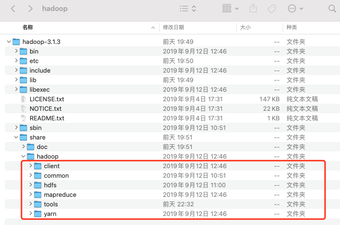Click the LICENSE.txt file name
The width and height of the screenshot is (340, 225).
tap(47, 99)
